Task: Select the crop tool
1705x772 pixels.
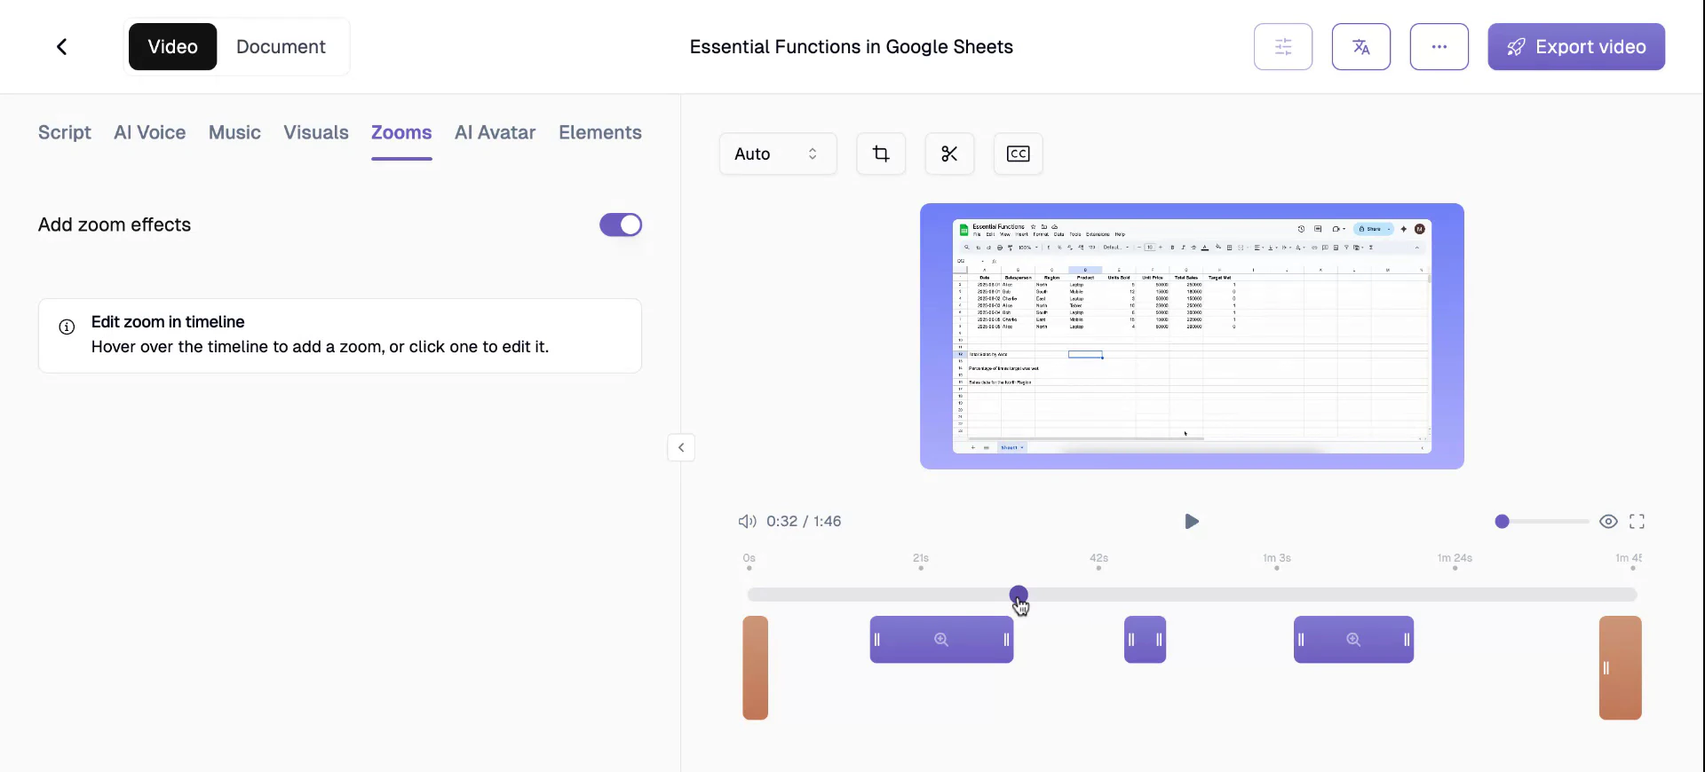Action: coord(881,154)
